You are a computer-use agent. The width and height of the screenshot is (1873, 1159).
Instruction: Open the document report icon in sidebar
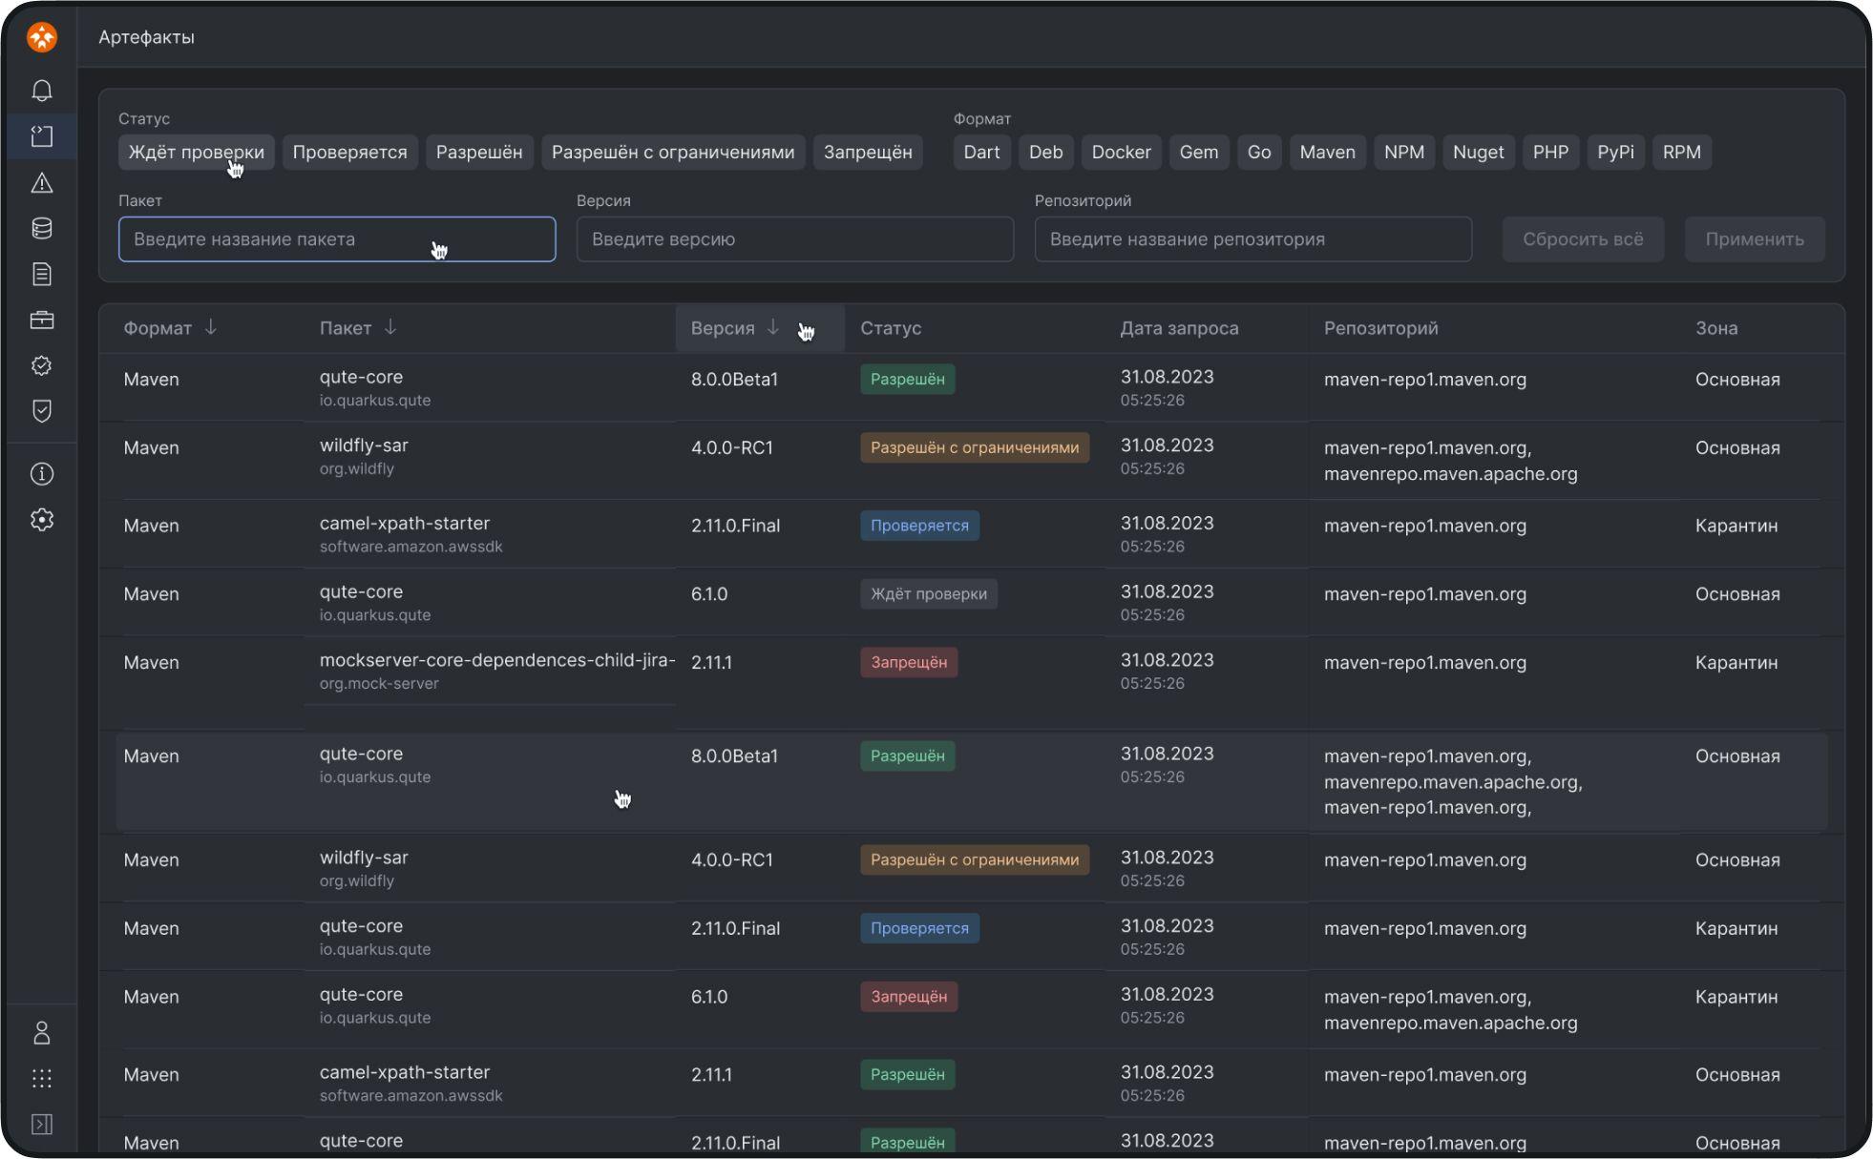[x=42, y=274]
